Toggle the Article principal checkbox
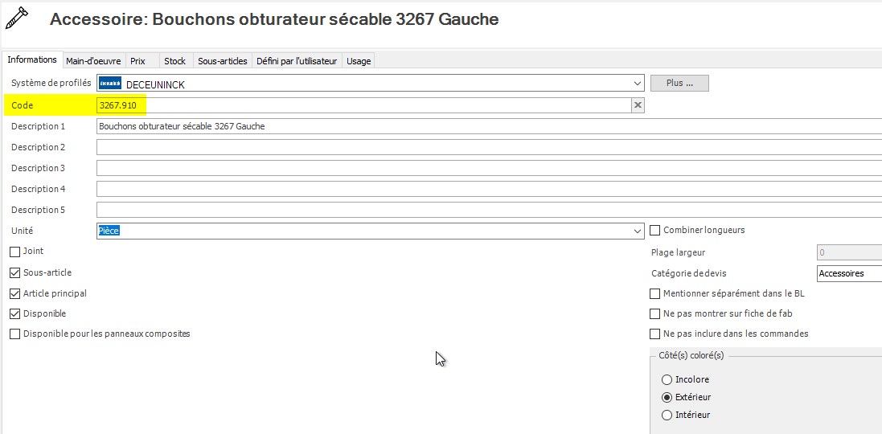Image resolution: width=882 pixels, height=434 pixels. [15, 293]
